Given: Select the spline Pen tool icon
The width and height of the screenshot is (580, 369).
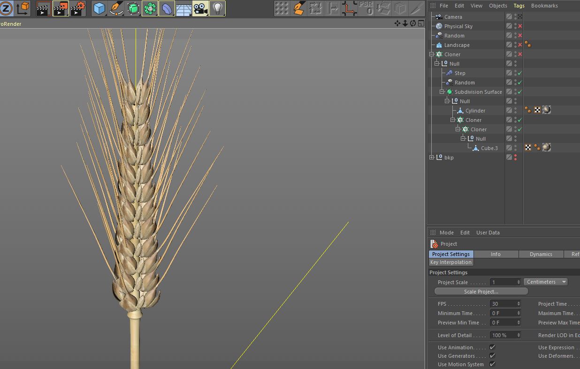Looking at the screenshot, I should pyautogui.click(x=116, y=8).
